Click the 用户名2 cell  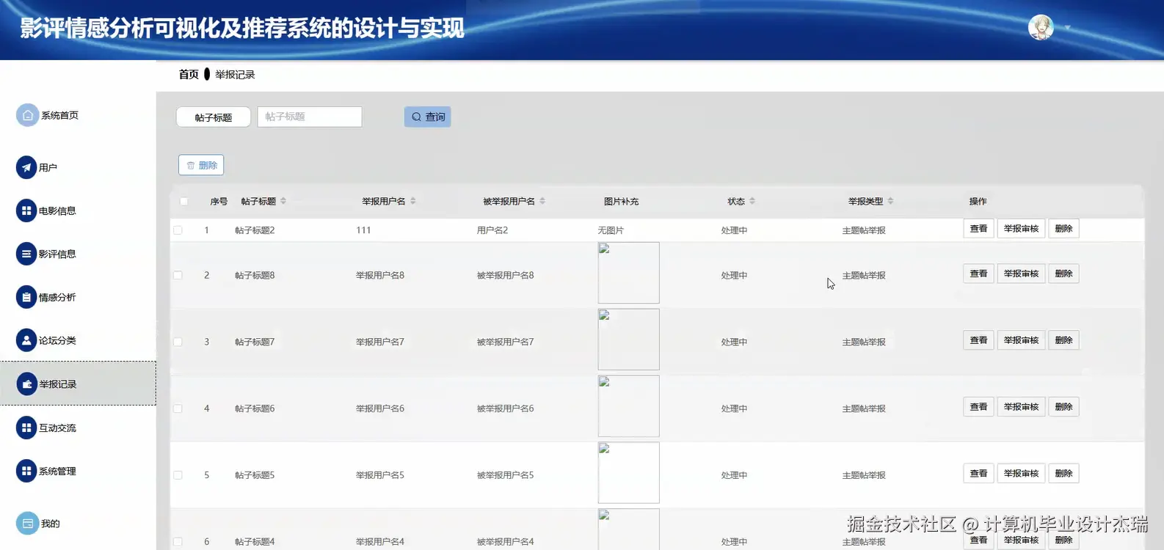[492, 230]
